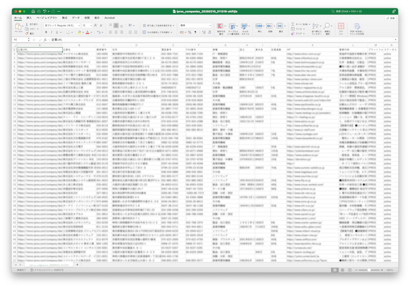Click the zoom out minus button

pos(356,270)
